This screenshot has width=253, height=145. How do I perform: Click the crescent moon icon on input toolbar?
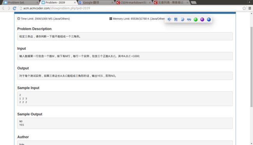coord(183,19)
